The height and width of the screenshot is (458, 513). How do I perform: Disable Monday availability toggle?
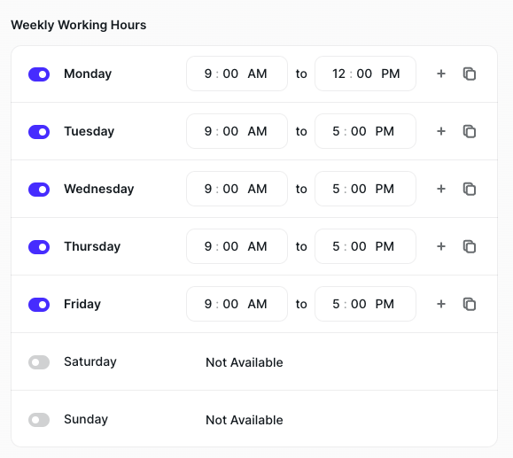[x=39, y=74]
